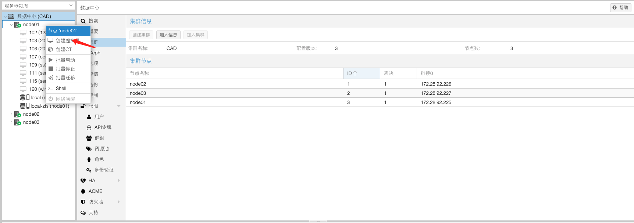Click the user person icon
Image resolution: width=634 pixels, height=223 pixels.
[89, 117]
